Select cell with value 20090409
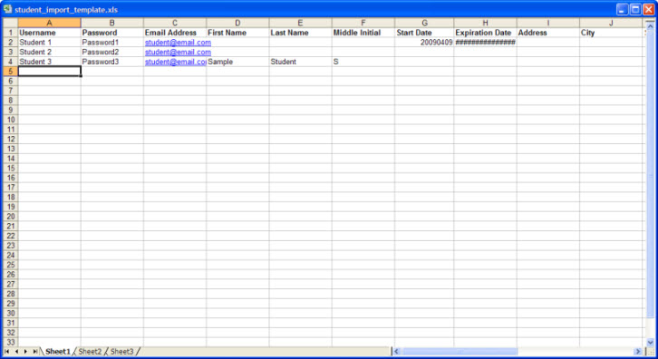Viewport: 658px width, 359px height. [x=424, y=42]
